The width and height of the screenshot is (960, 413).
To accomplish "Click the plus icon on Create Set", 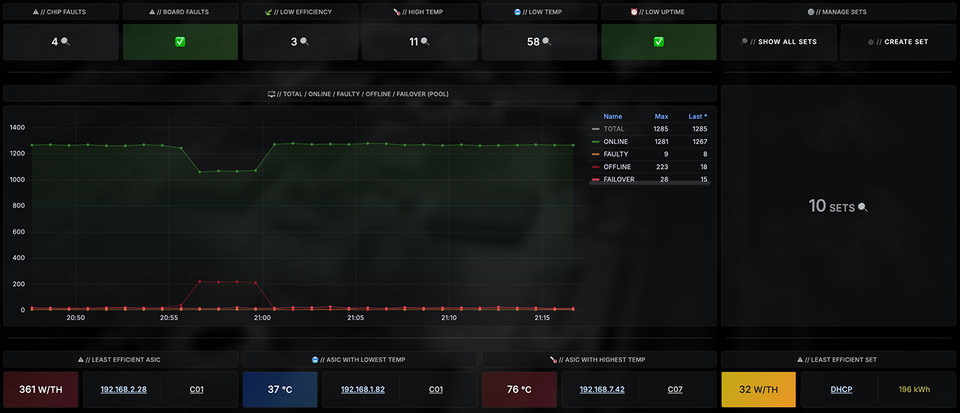I will 871,42.
